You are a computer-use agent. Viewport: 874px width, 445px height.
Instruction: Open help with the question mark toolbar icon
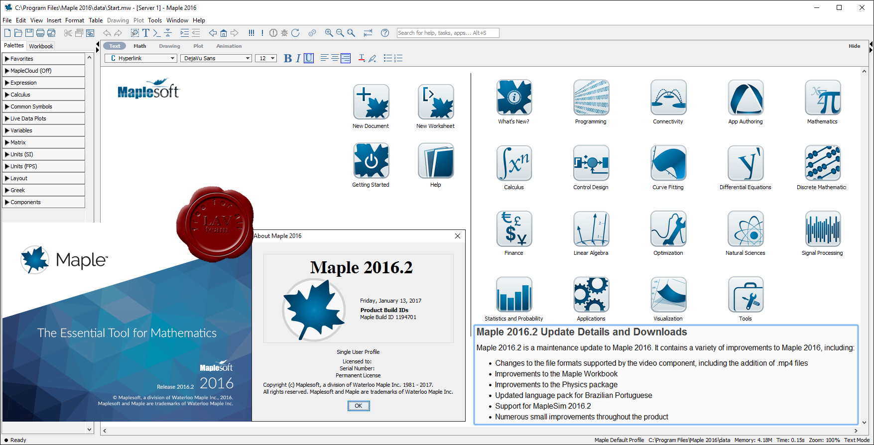385,33
